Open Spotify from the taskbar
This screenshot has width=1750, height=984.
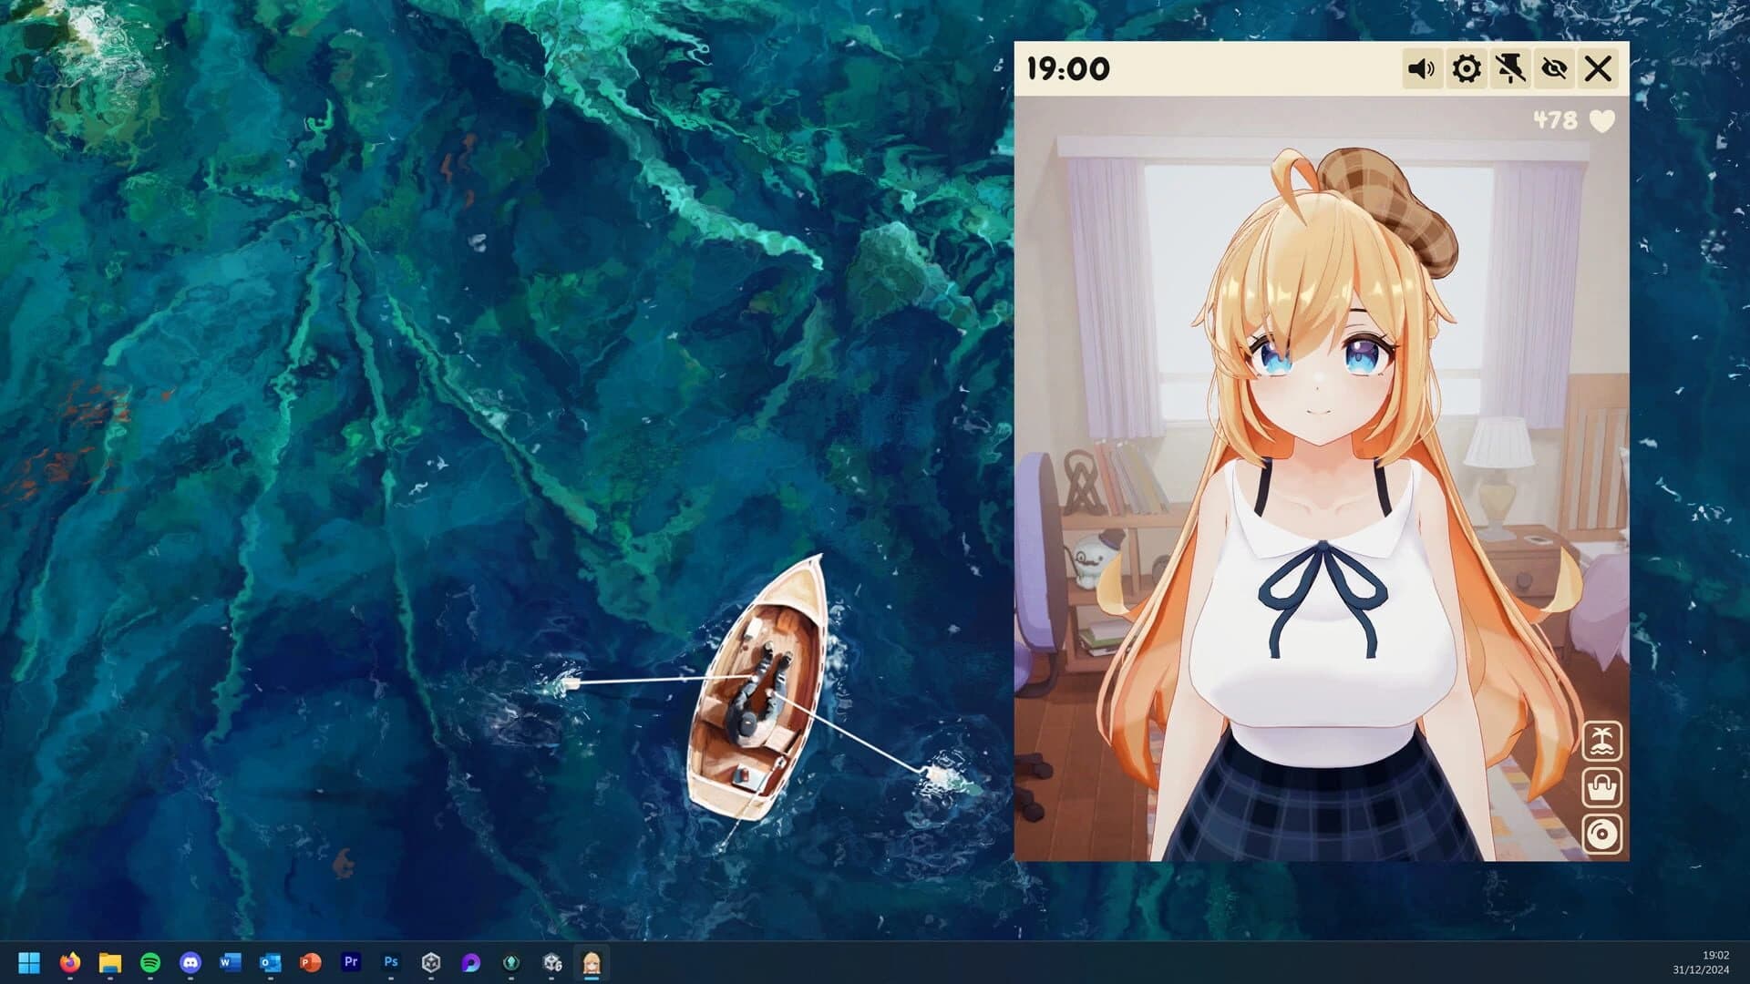pos(149,961)
